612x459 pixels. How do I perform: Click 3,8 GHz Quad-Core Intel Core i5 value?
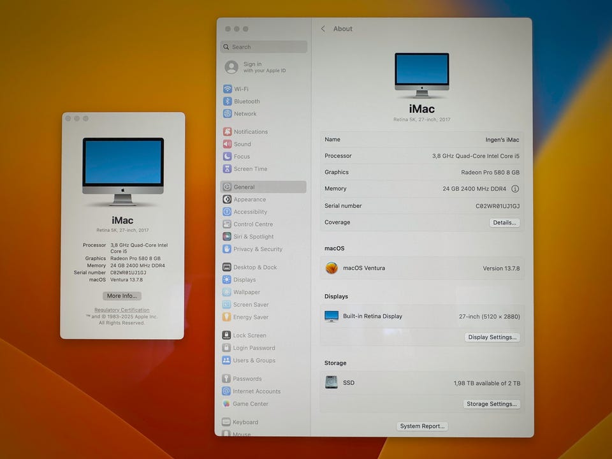[x=476, y=156]
